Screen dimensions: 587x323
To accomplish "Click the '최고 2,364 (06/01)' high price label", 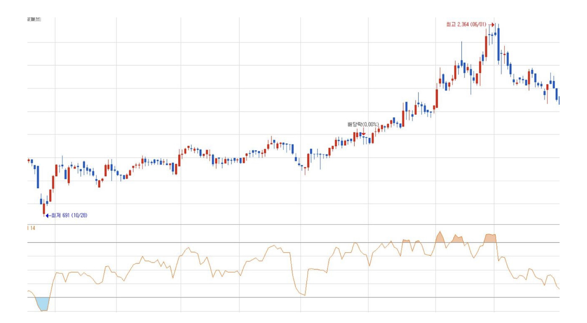I will click(466, 25).
